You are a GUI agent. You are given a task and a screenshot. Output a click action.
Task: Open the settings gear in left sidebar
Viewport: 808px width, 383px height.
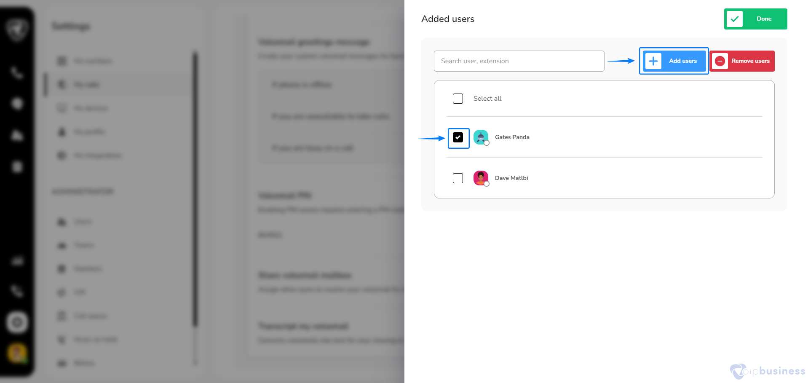point(17,322)
